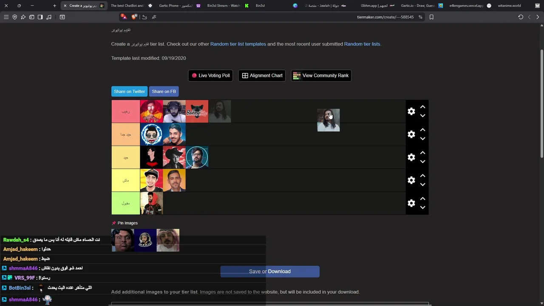Start a Live Voting Poll
The height and width of the screenshot is (306, 544).
[x=210, y=76]
